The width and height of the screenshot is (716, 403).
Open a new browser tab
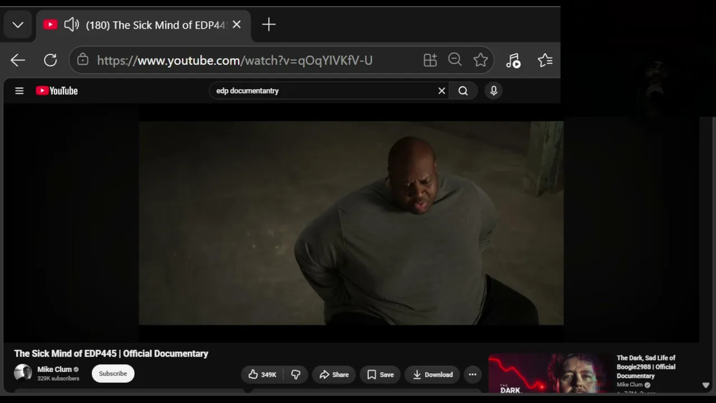[268, 25]
